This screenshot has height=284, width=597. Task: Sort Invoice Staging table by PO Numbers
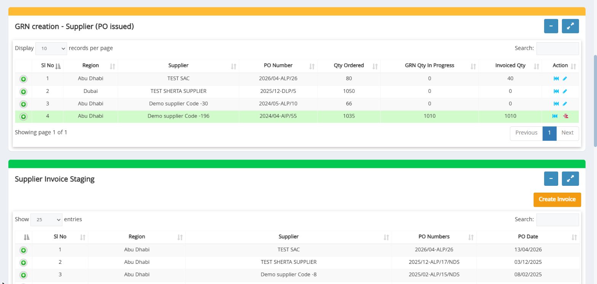(434, 237)
